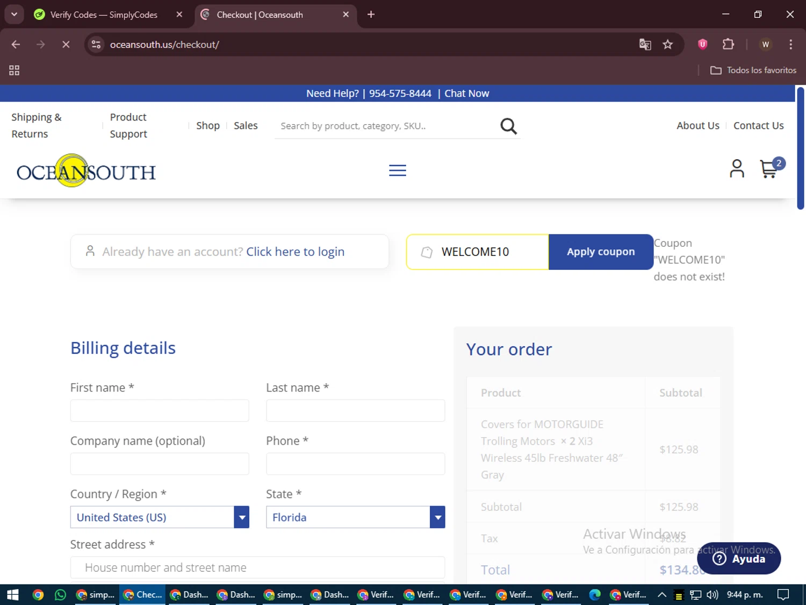Open the Shop menu

[208, 125]
